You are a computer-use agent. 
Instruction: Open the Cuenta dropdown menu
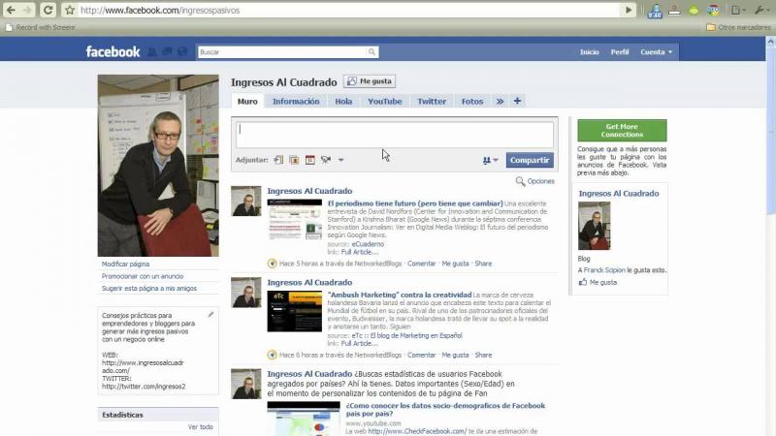[x=657, y=51]
